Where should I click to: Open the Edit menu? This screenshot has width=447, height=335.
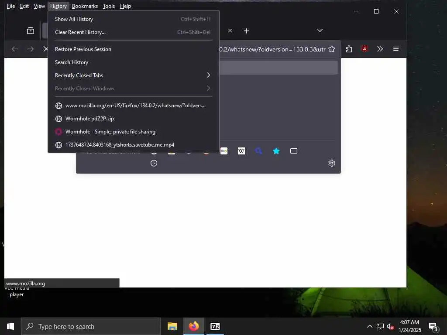[x=24, y=6]
